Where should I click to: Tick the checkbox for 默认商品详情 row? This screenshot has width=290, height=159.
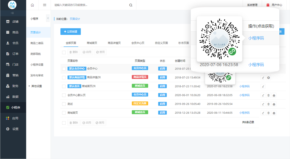pyautogui.click(x=64, y=77)
